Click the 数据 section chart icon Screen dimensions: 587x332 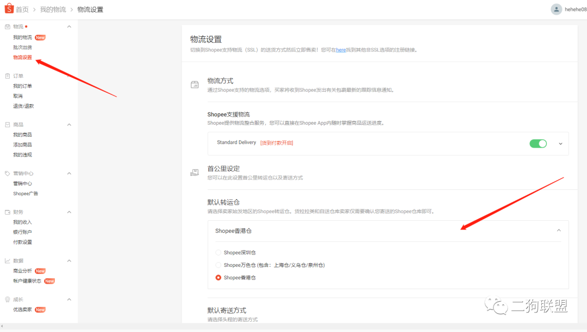point(7,260)
